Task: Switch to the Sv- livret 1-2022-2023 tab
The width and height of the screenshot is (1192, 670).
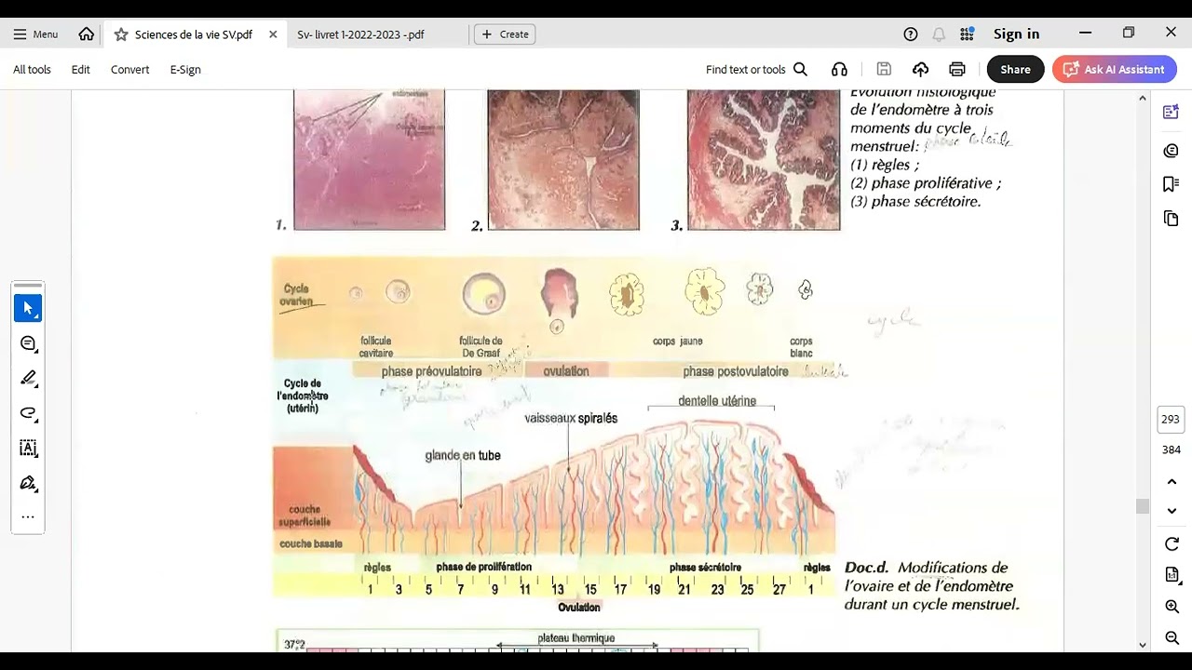Action: pos(360,34)
